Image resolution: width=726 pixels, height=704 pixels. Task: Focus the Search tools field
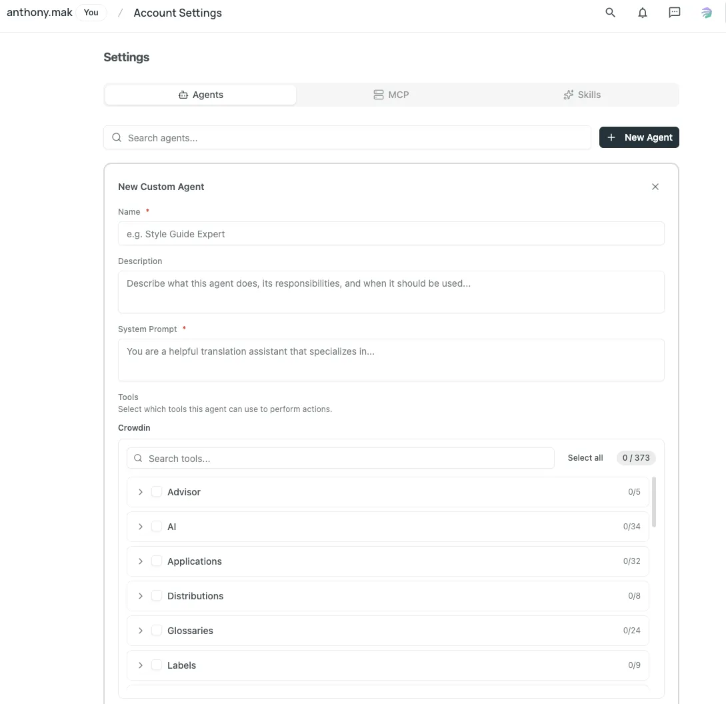(340, 458)
